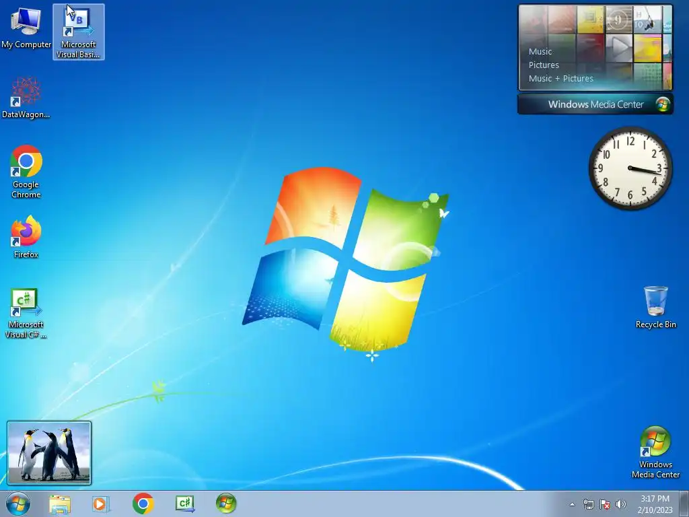This screenshot has height=517, width=689.
Task: Click the Show Desktop button
Action: (x=684, y=504)
